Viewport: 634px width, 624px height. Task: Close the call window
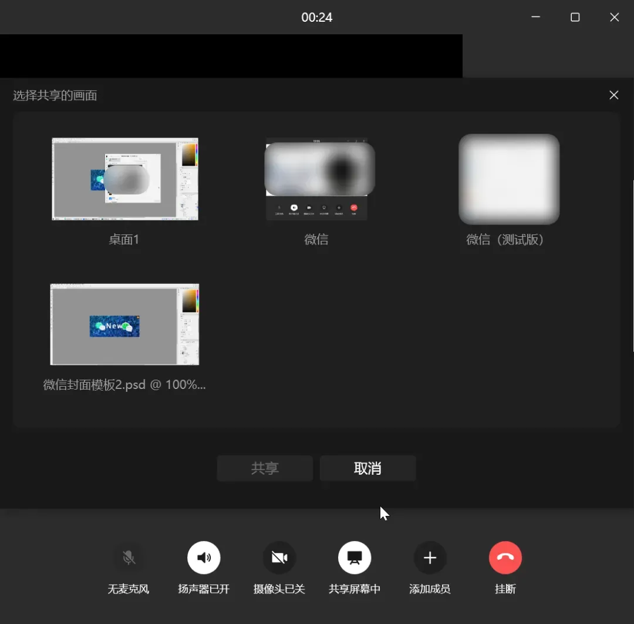coord(614,17)
